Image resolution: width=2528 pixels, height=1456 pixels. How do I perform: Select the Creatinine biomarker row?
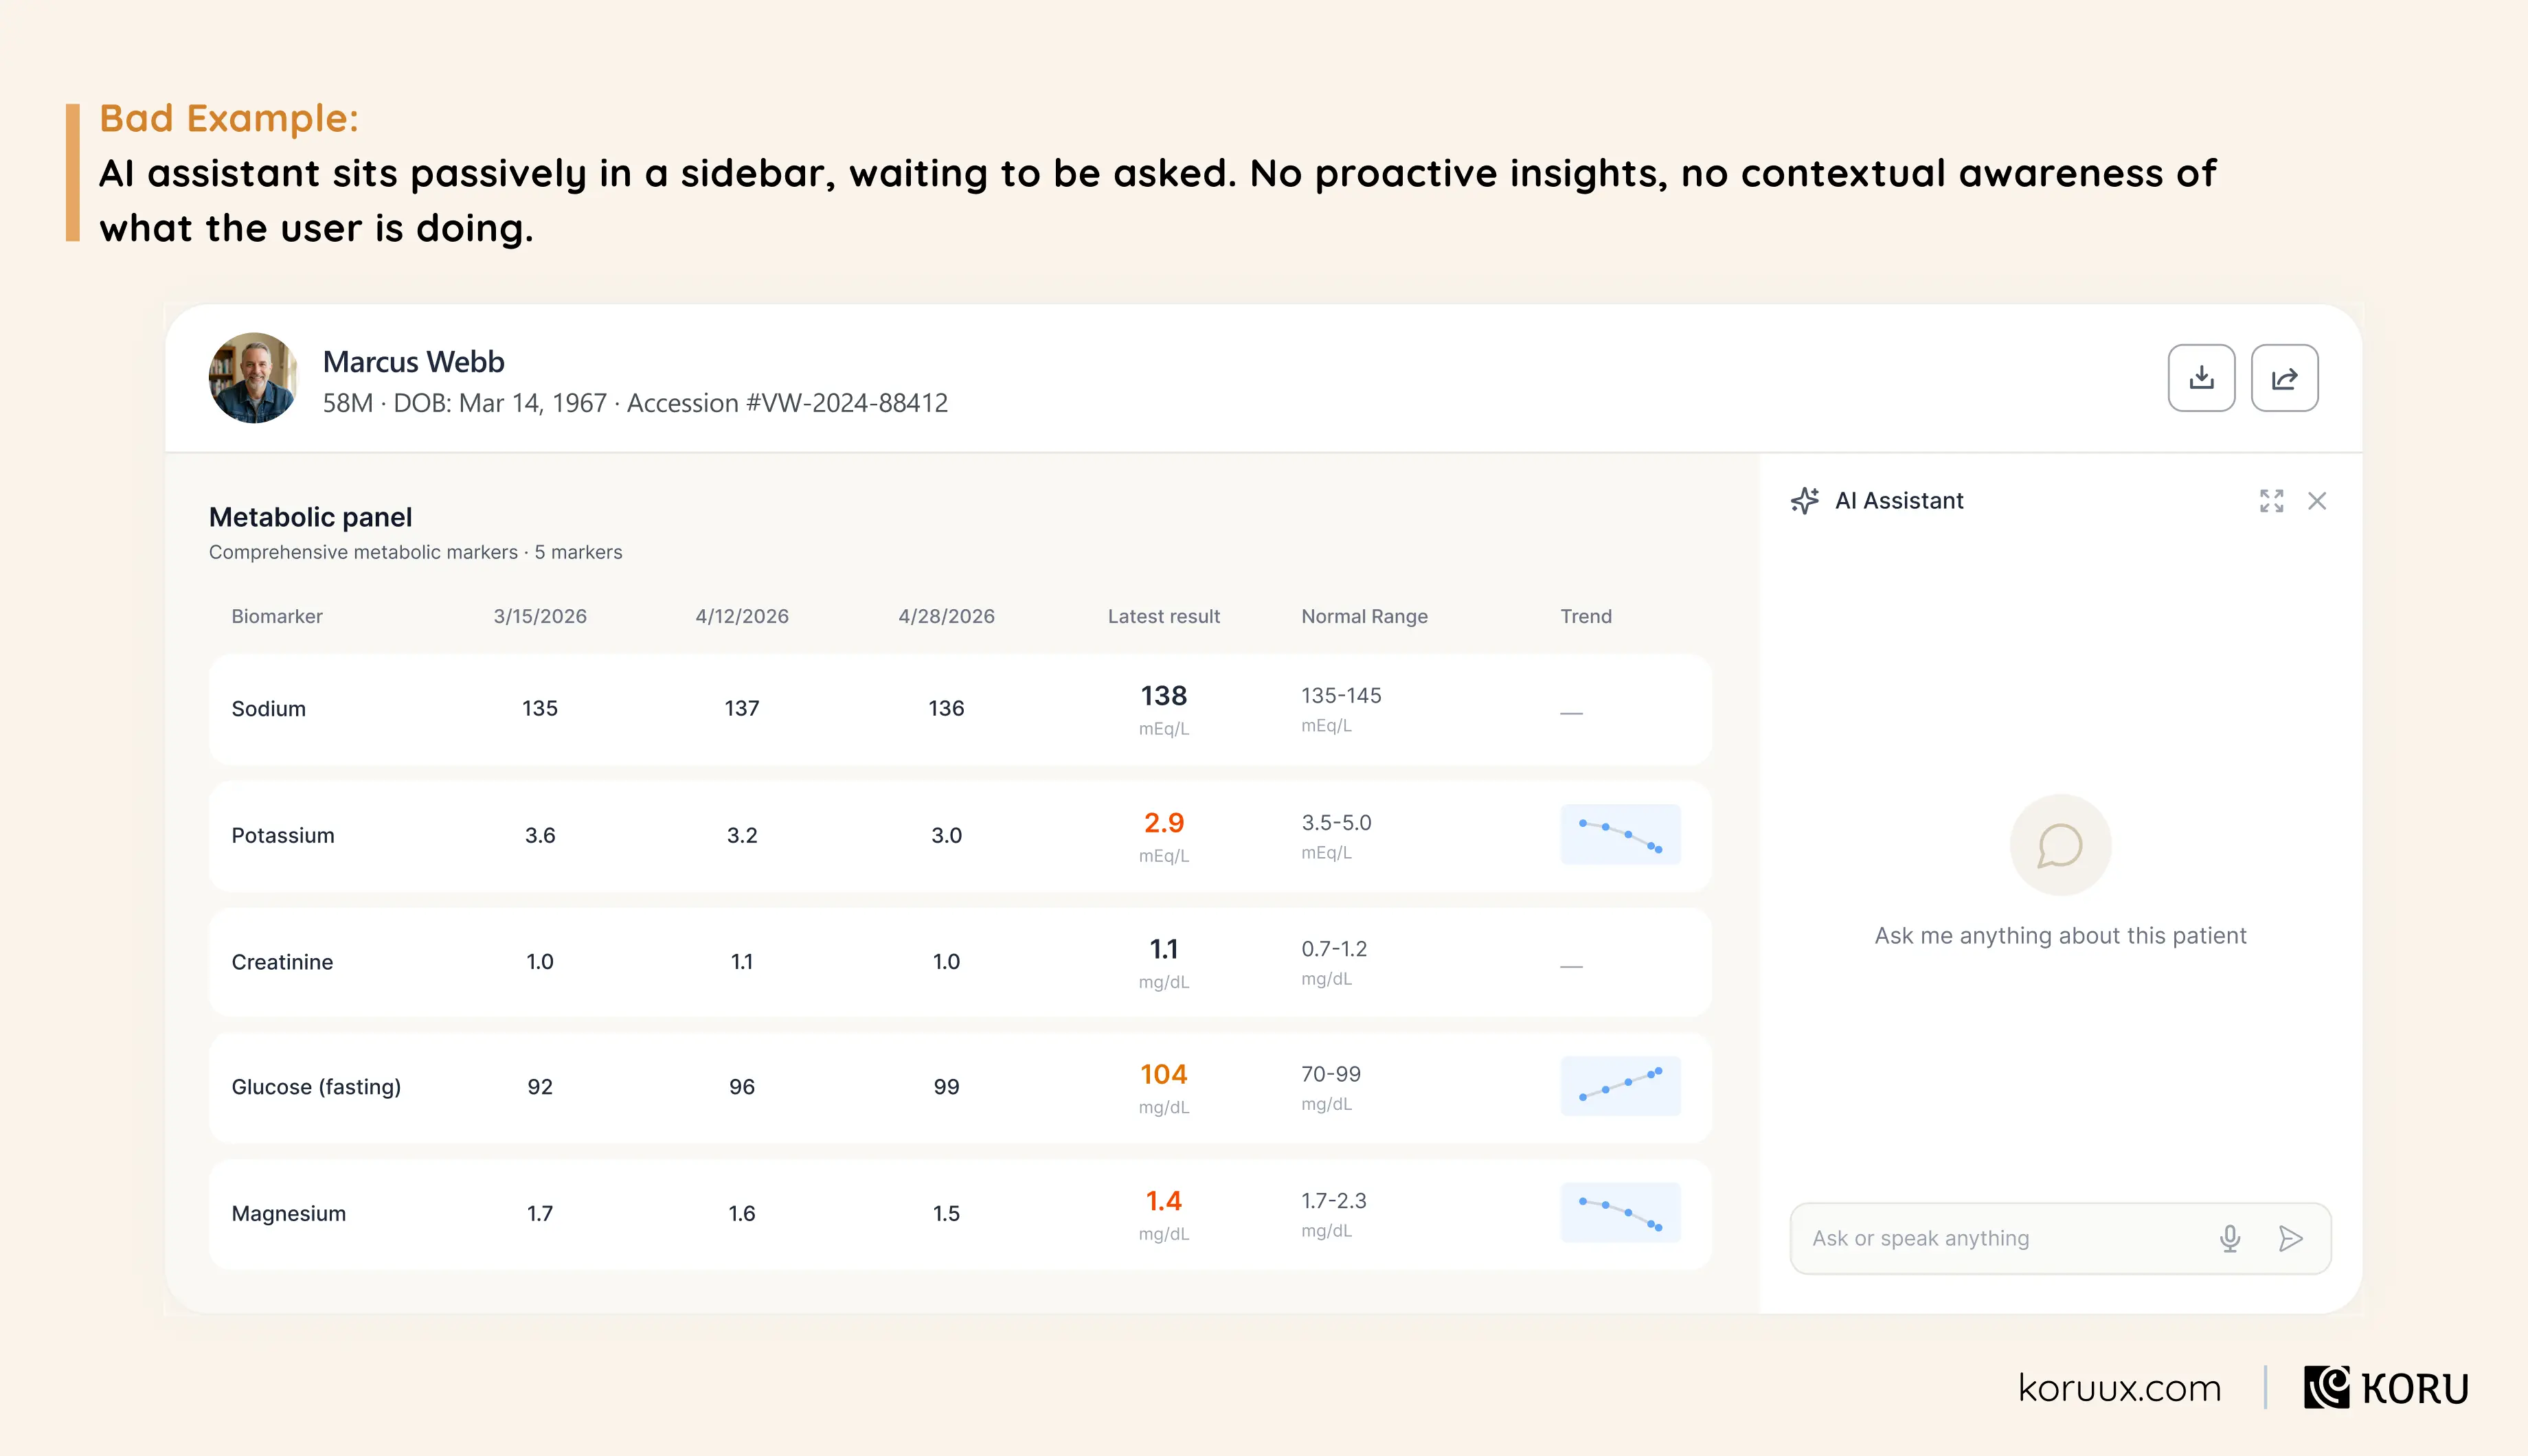click(x=960, y=962)
